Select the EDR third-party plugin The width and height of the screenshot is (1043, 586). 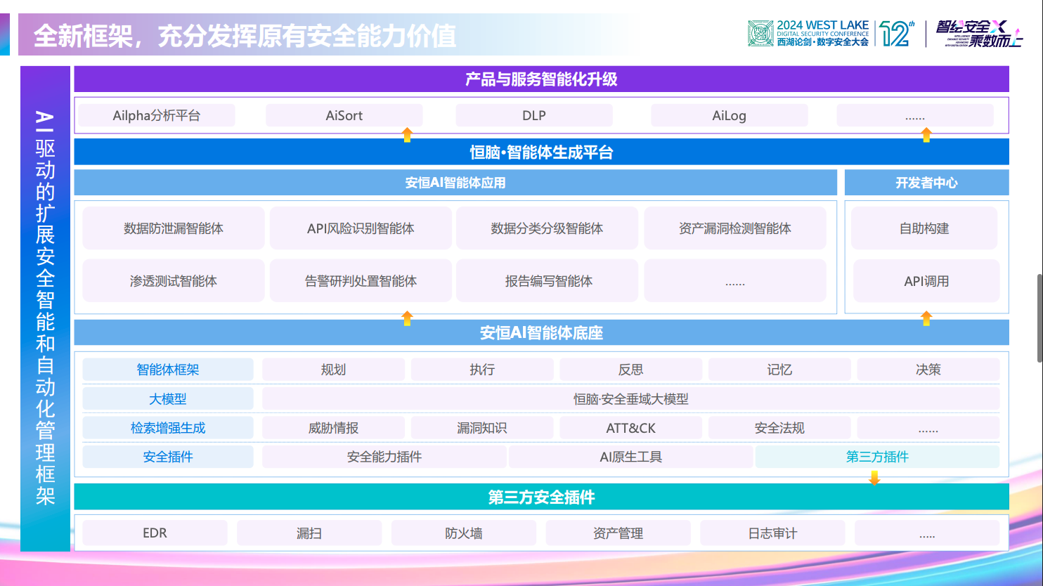coord(154,533)
